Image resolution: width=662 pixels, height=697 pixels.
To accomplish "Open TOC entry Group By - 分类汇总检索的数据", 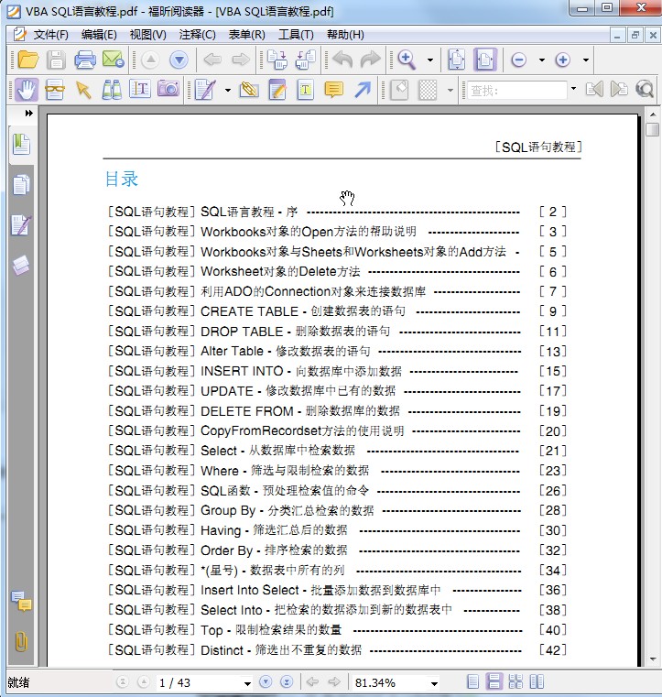I will 287,510.
